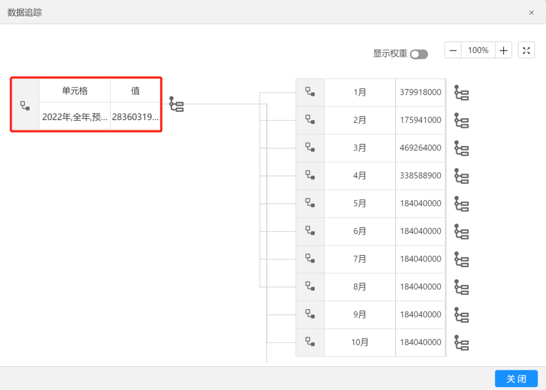Select the 2022年,全年,预... cell

pyautogui.click(x=75, y=117)
